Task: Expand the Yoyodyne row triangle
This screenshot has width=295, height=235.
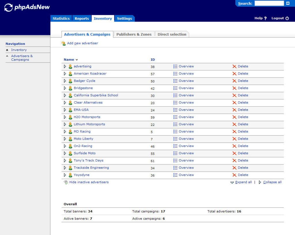Action: pos(65,175)
